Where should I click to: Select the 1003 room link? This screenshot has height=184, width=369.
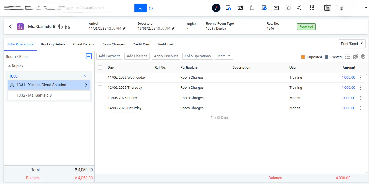click(x=13, y=76)
